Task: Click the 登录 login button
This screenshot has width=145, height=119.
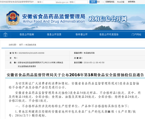Action: pos(93,2)
